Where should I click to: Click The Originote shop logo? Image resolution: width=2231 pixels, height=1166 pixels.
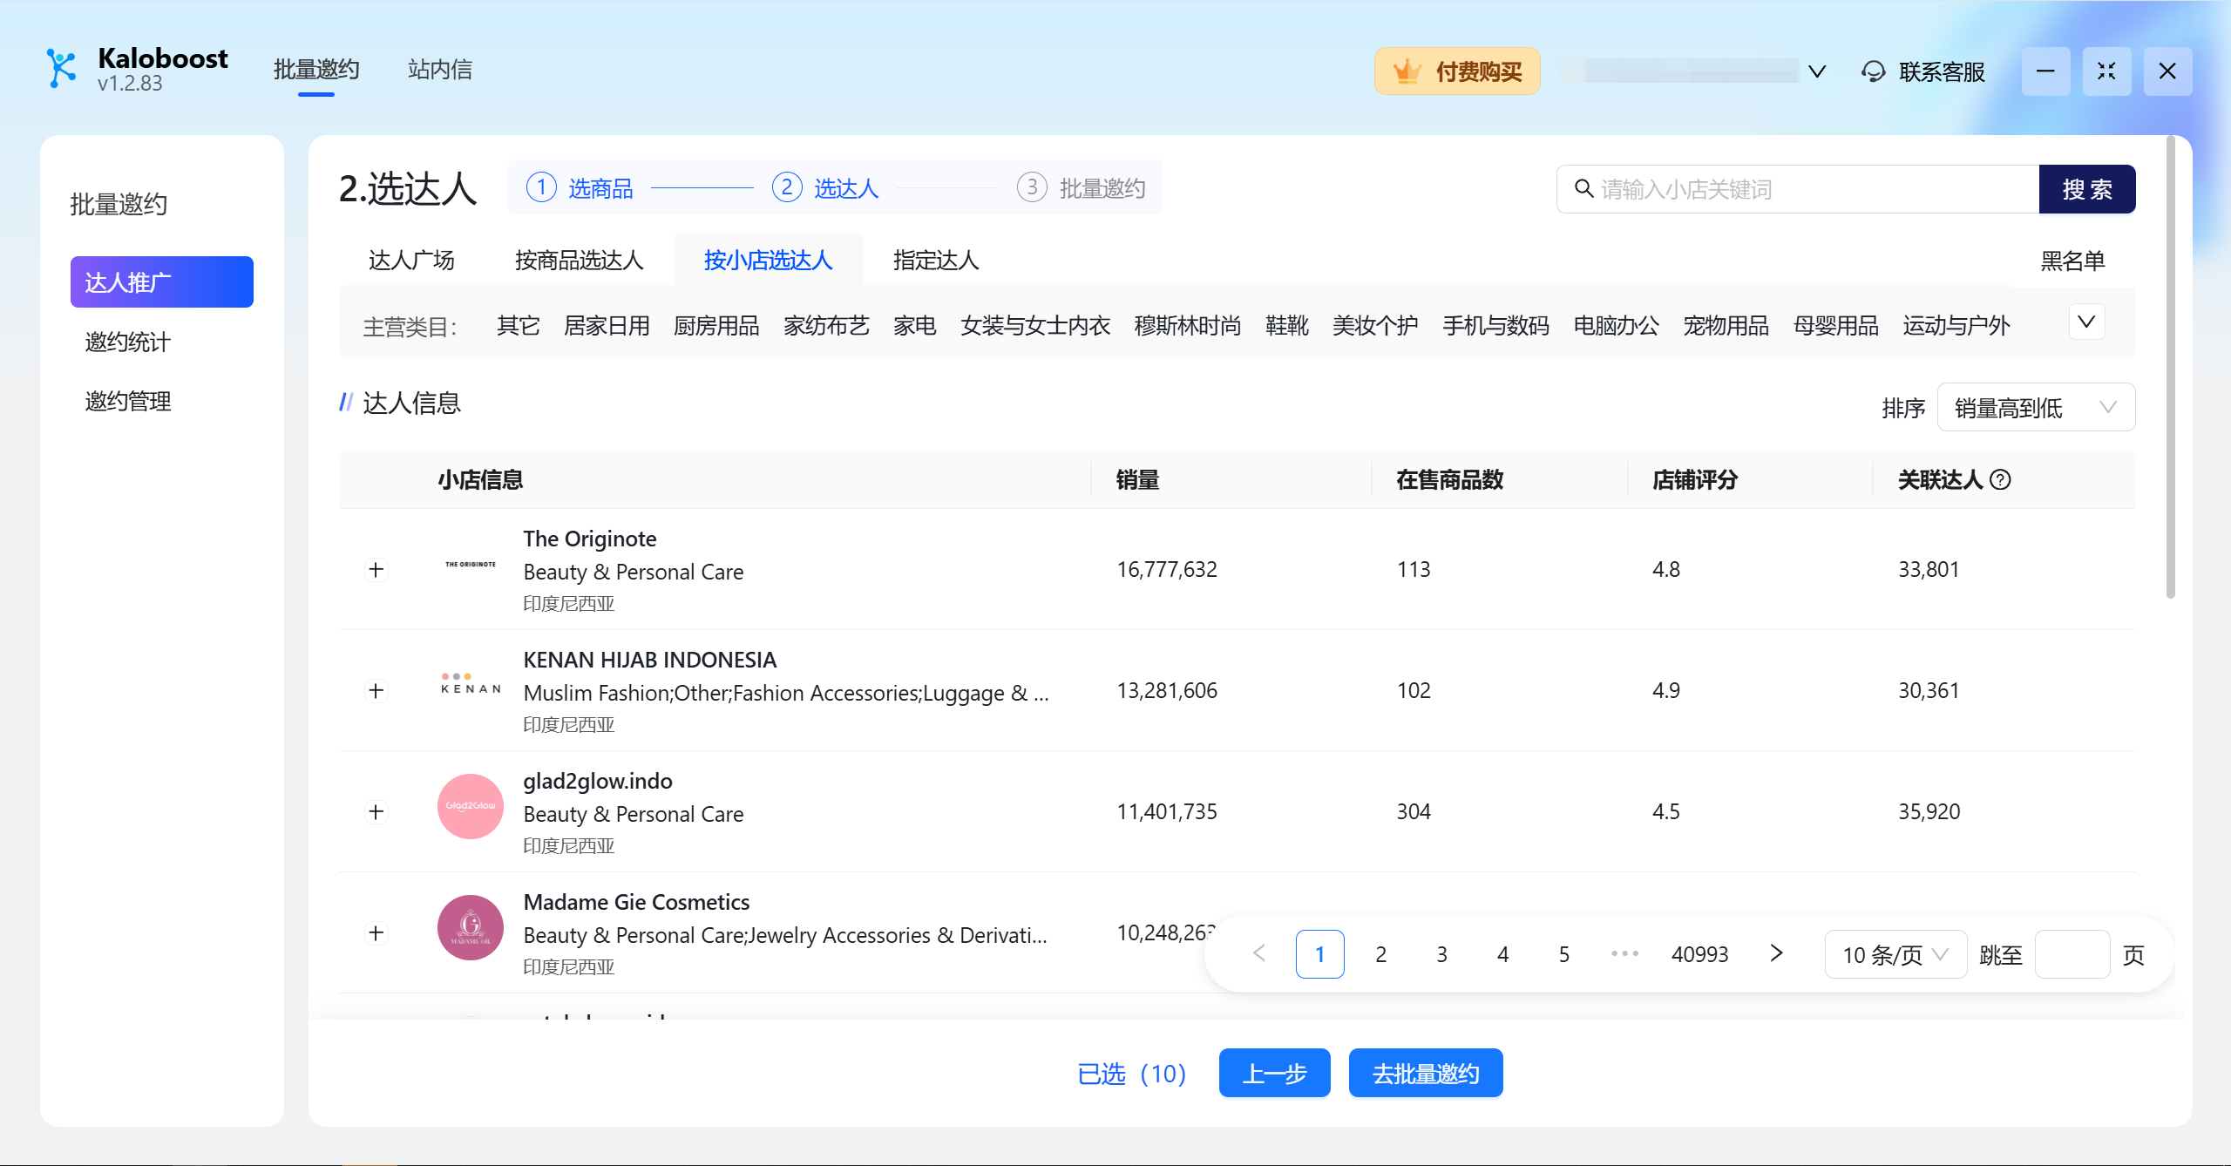click(x=471, y=565)
